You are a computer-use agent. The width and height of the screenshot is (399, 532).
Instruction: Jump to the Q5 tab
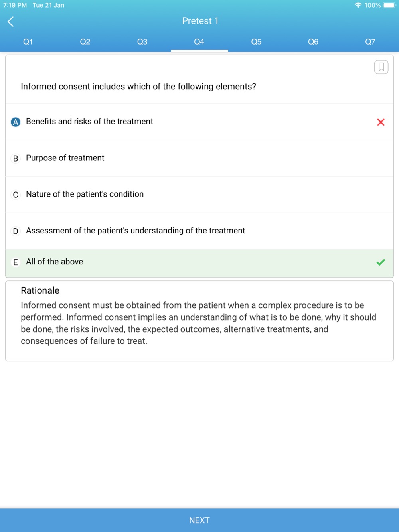256,42
